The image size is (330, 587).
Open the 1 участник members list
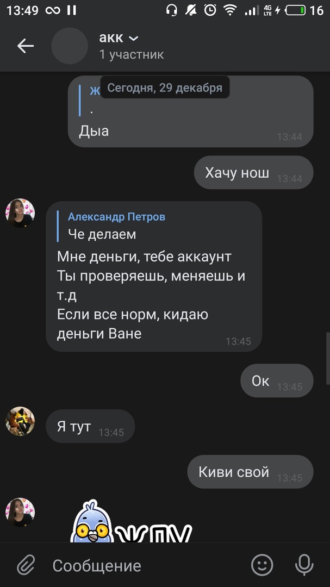click(x=132, y=55)
